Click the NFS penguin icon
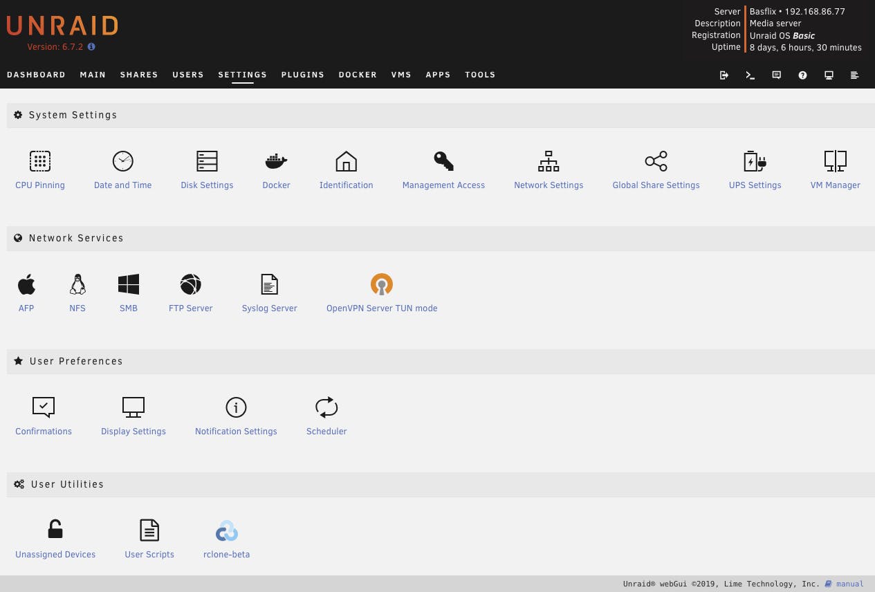This screenshot has height=592, width=875. click(x=77, y=284)
